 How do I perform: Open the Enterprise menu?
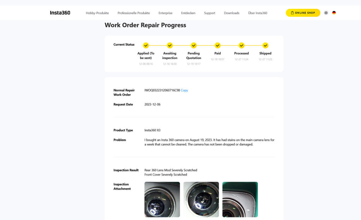click(x=165, y=13)
